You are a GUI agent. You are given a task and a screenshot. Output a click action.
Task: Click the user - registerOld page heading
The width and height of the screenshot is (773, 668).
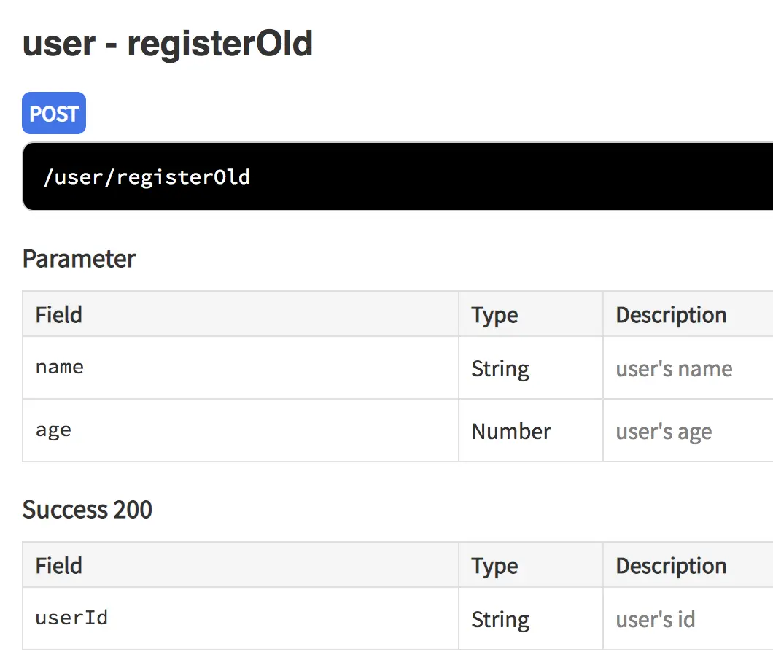click(168, 44)
